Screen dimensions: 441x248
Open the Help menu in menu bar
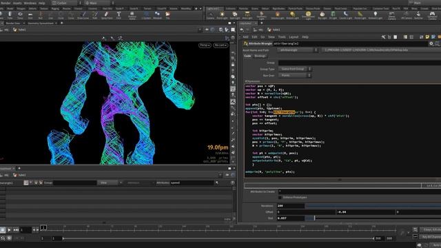pos(41,3)
